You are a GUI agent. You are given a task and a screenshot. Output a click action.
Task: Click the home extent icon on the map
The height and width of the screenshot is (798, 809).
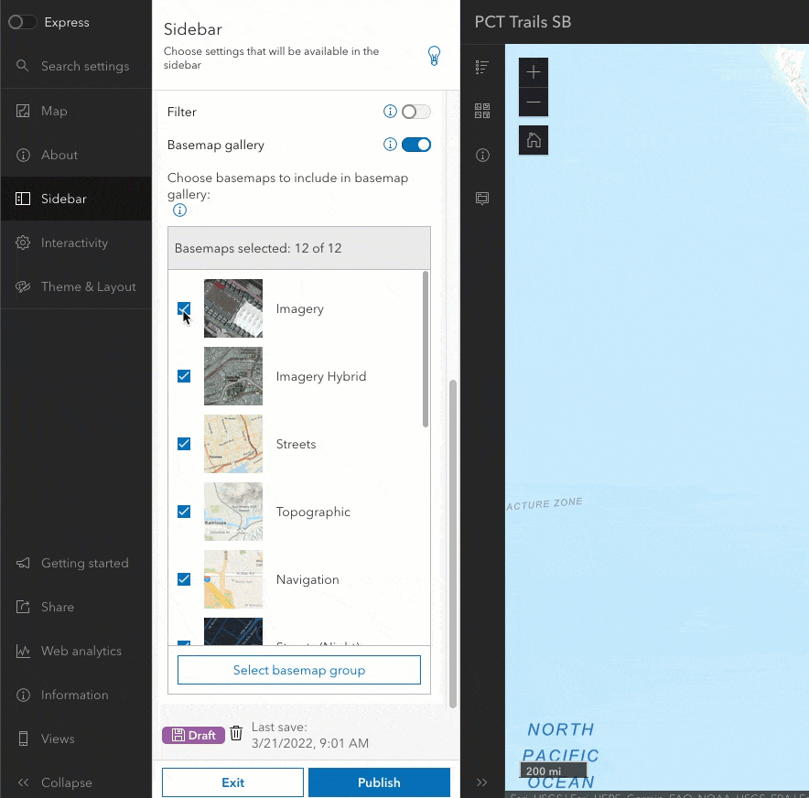click(533, 140)
